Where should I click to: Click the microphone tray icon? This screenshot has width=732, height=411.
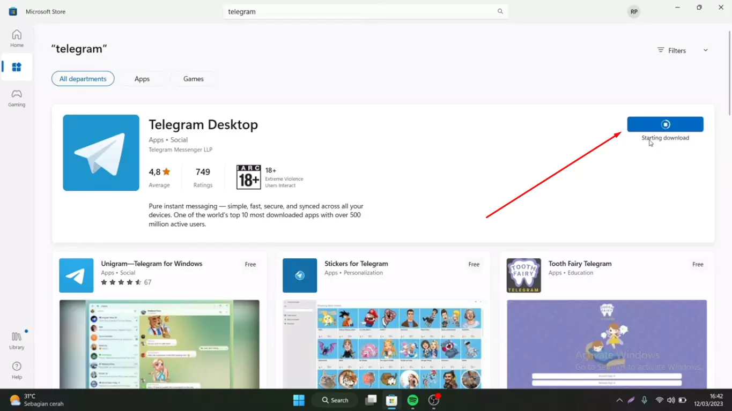coord(644,400)
